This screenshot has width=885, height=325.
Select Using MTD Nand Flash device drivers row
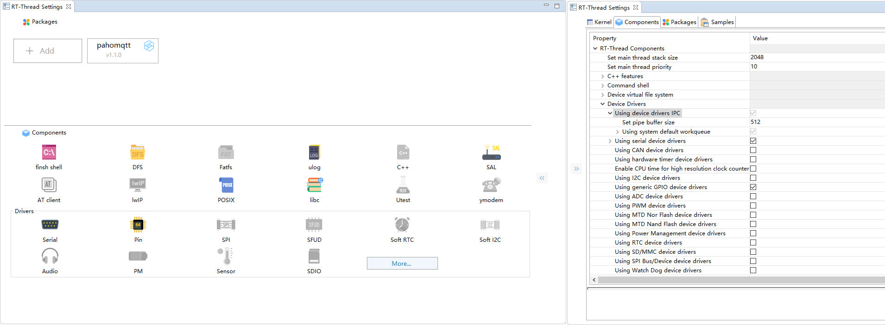tap(665, 224)
